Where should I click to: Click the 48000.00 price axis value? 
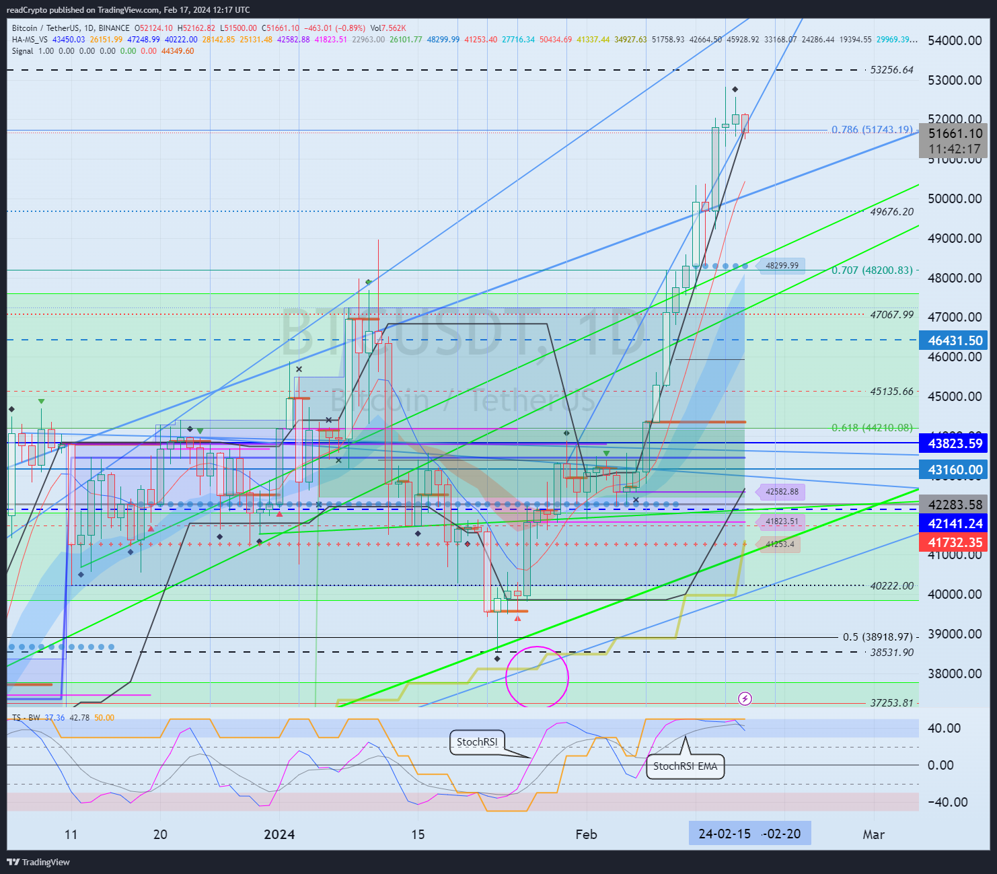(955, 278)
